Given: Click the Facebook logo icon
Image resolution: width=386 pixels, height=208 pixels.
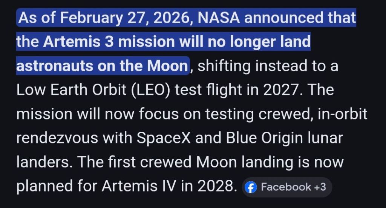Looking at the screenshot, I should 250,187.
